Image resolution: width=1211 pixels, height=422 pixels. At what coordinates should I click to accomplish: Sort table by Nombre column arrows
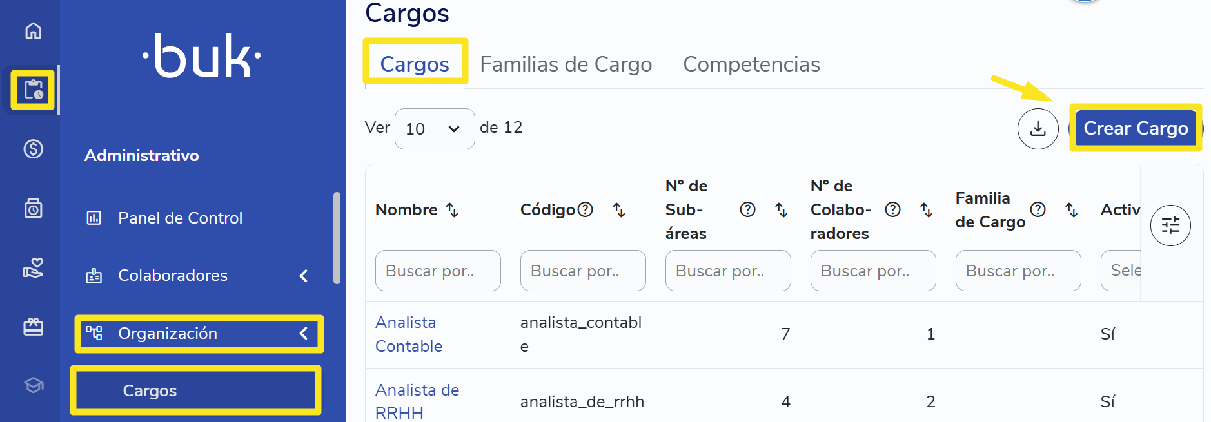(453, 210)
